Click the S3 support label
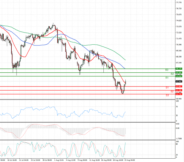 167,95
